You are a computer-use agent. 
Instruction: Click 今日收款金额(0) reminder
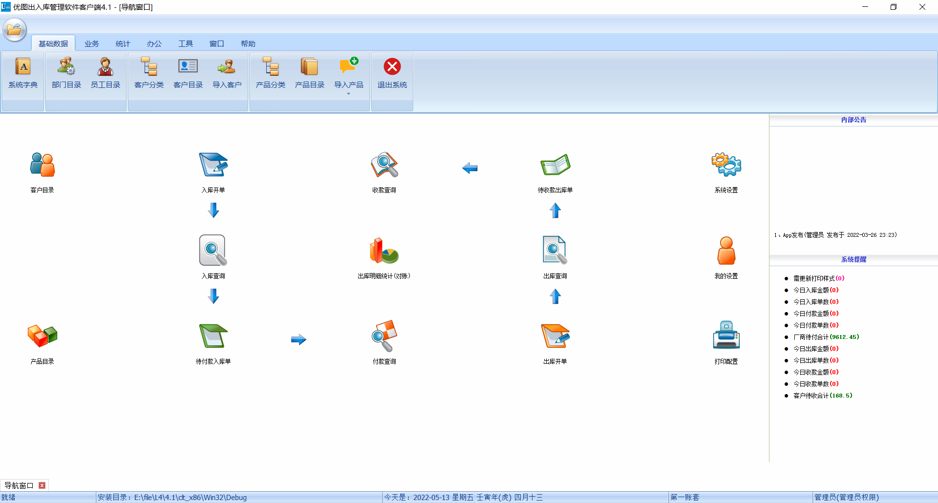pyautogui.click(x=816, y=372)
